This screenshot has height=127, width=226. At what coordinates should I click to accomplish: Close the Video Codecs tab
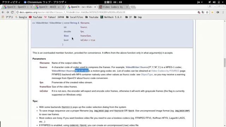click(x=127, y=7)
